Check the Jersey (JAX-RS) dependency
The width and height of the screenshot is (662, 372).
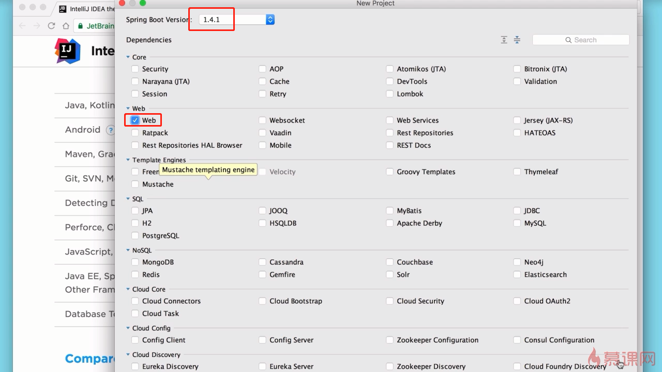tap(517, 120)
